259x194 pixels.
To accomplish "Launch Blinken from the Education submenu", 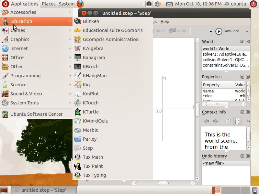I will (x=113, y=21).
